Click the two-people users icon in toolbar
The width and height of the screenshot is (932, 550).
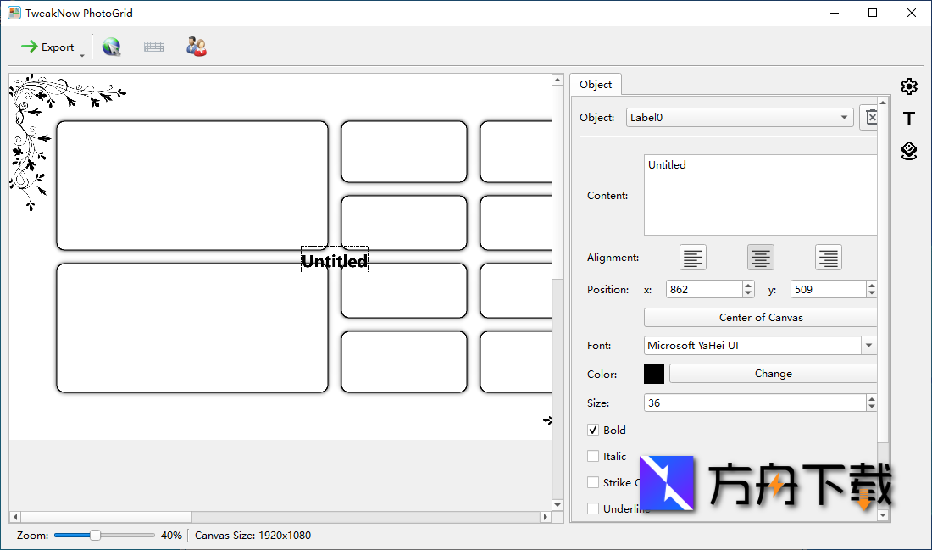(197, 47)
